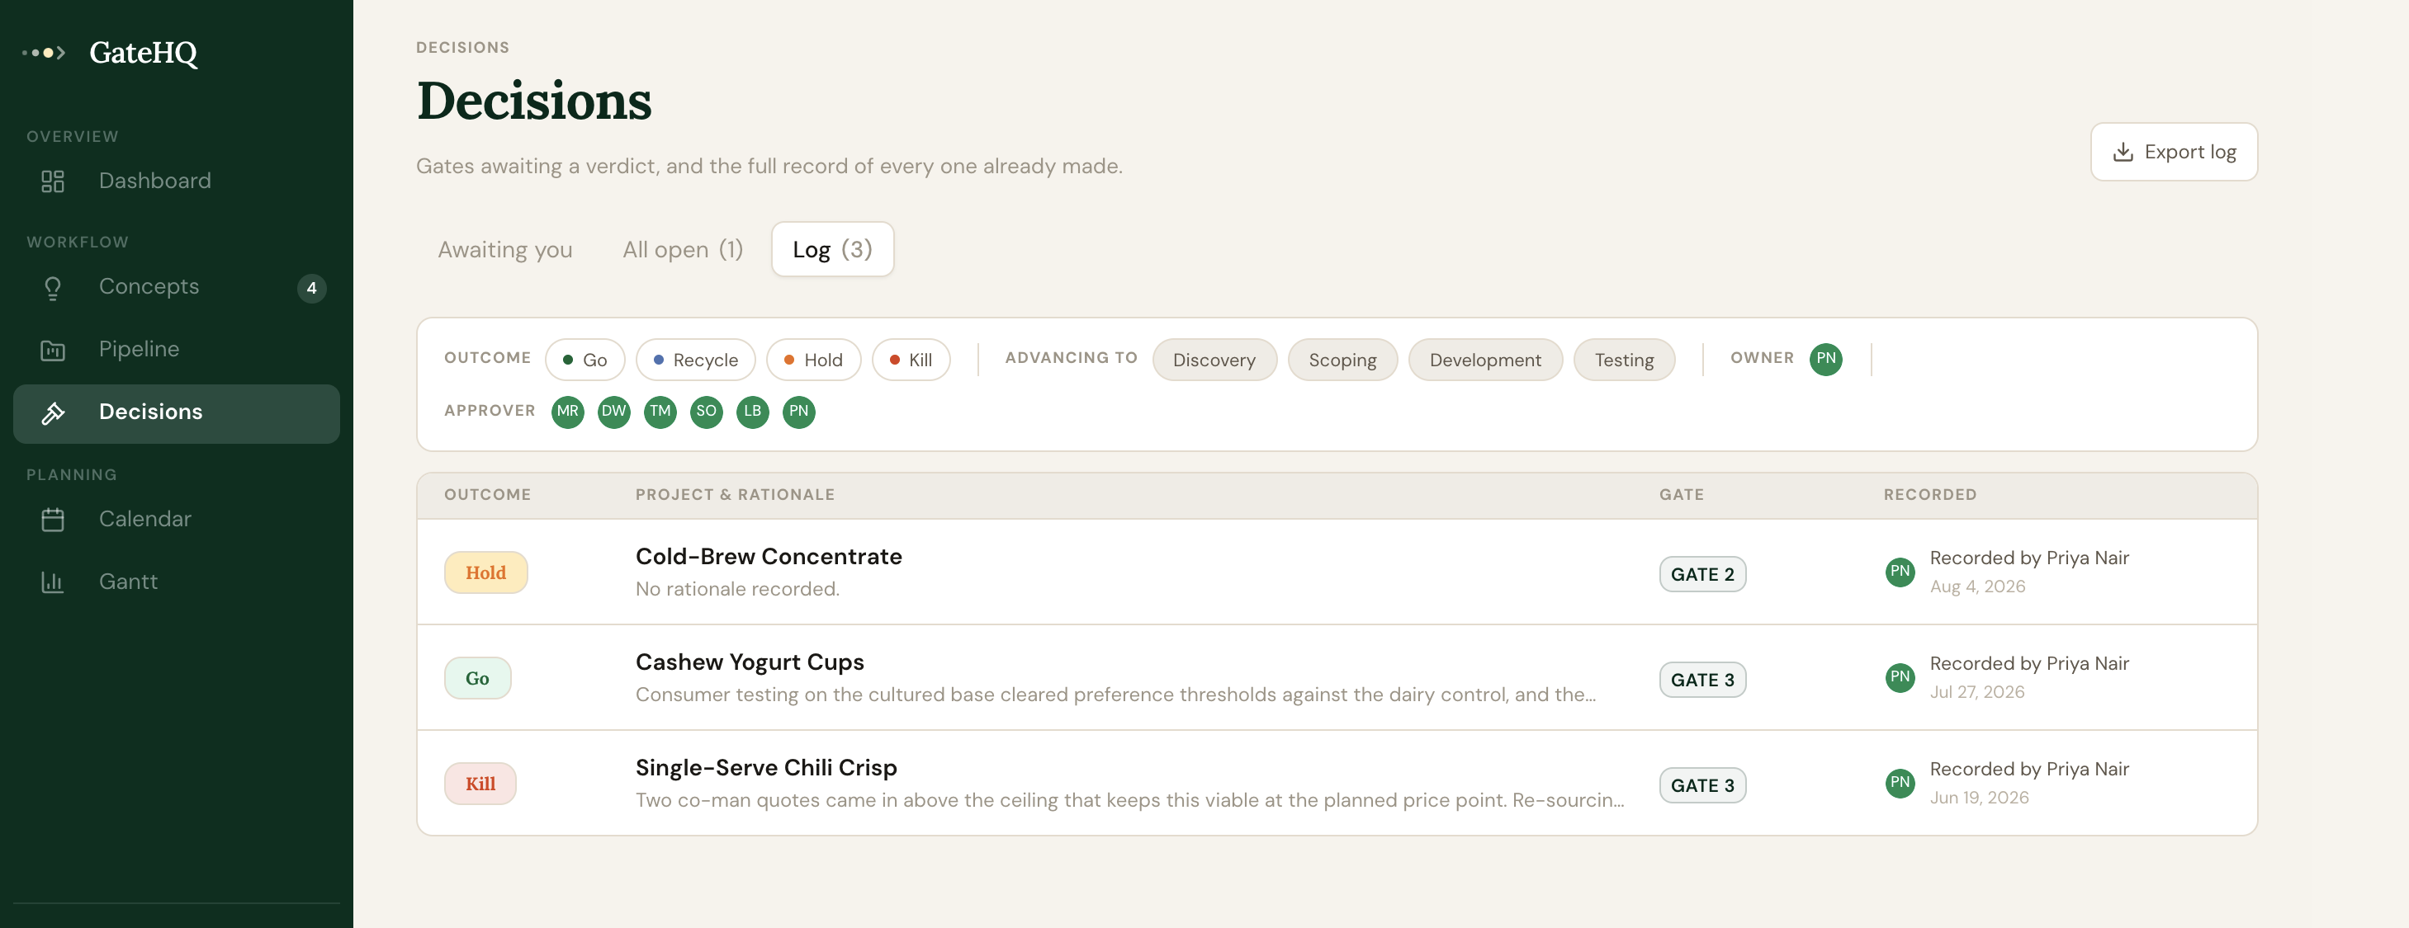Open the Cashew Yogurt Cups decision

click(x=1337, y=677)
